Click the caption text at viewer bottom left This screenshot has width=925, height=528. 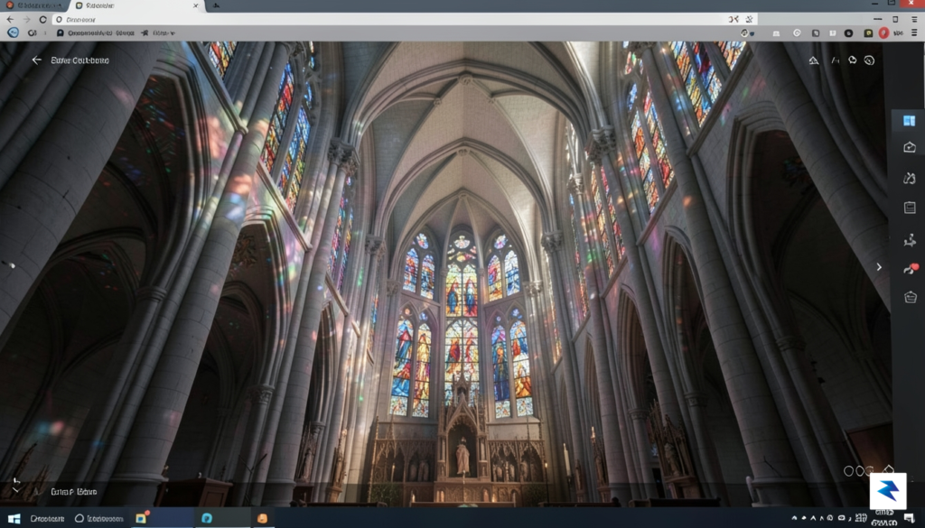tap(74, 492)
